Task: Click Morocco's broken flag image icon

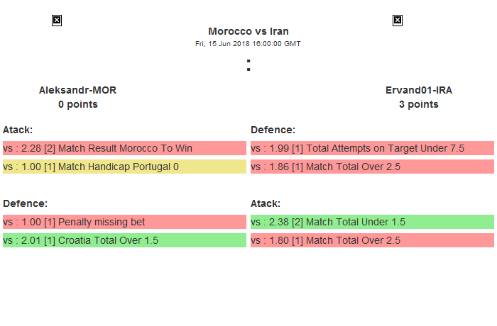Action: tap(57, 21)
